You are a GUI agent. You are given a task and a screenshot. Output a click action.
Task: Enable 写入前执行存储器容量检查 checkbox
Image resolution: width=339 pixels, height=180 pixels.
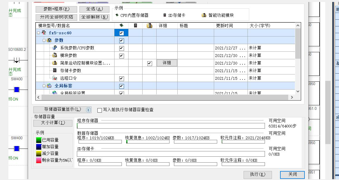100,110
